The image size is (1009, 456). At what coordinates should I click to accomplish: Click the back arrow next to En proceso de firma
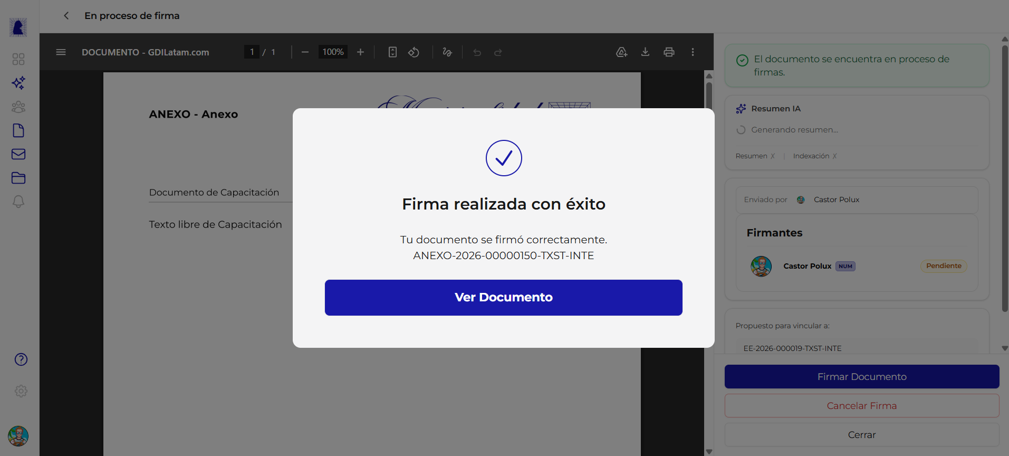click(66, 16)
